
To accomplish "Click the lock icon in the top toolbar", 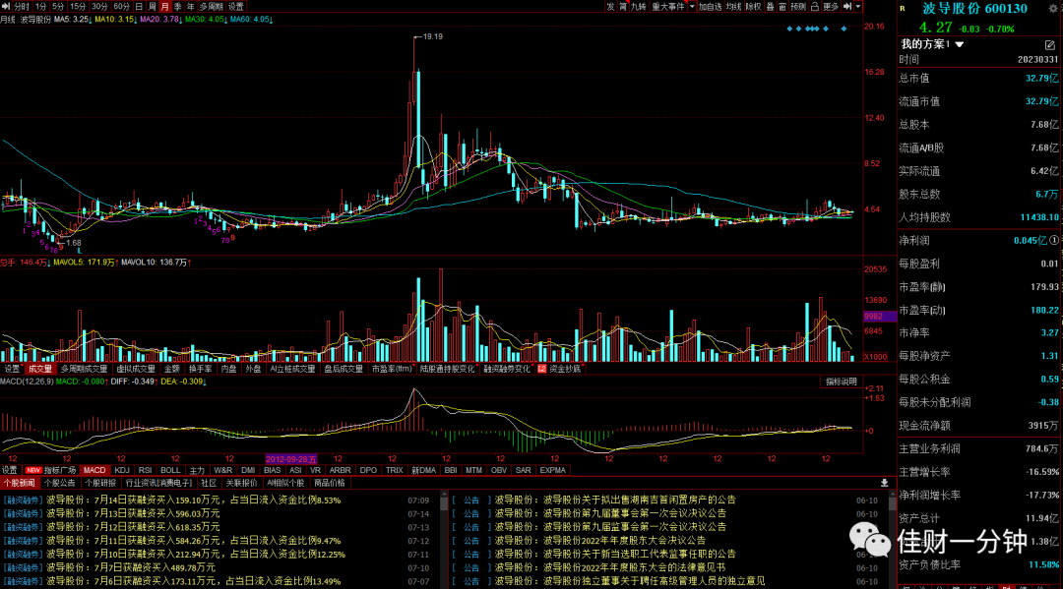I will coord(814,6).
